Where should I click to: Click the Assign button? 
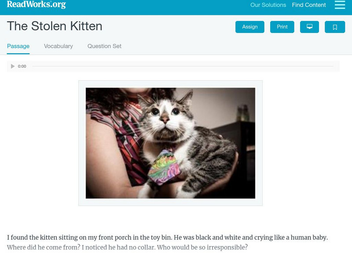coord(249,27)
